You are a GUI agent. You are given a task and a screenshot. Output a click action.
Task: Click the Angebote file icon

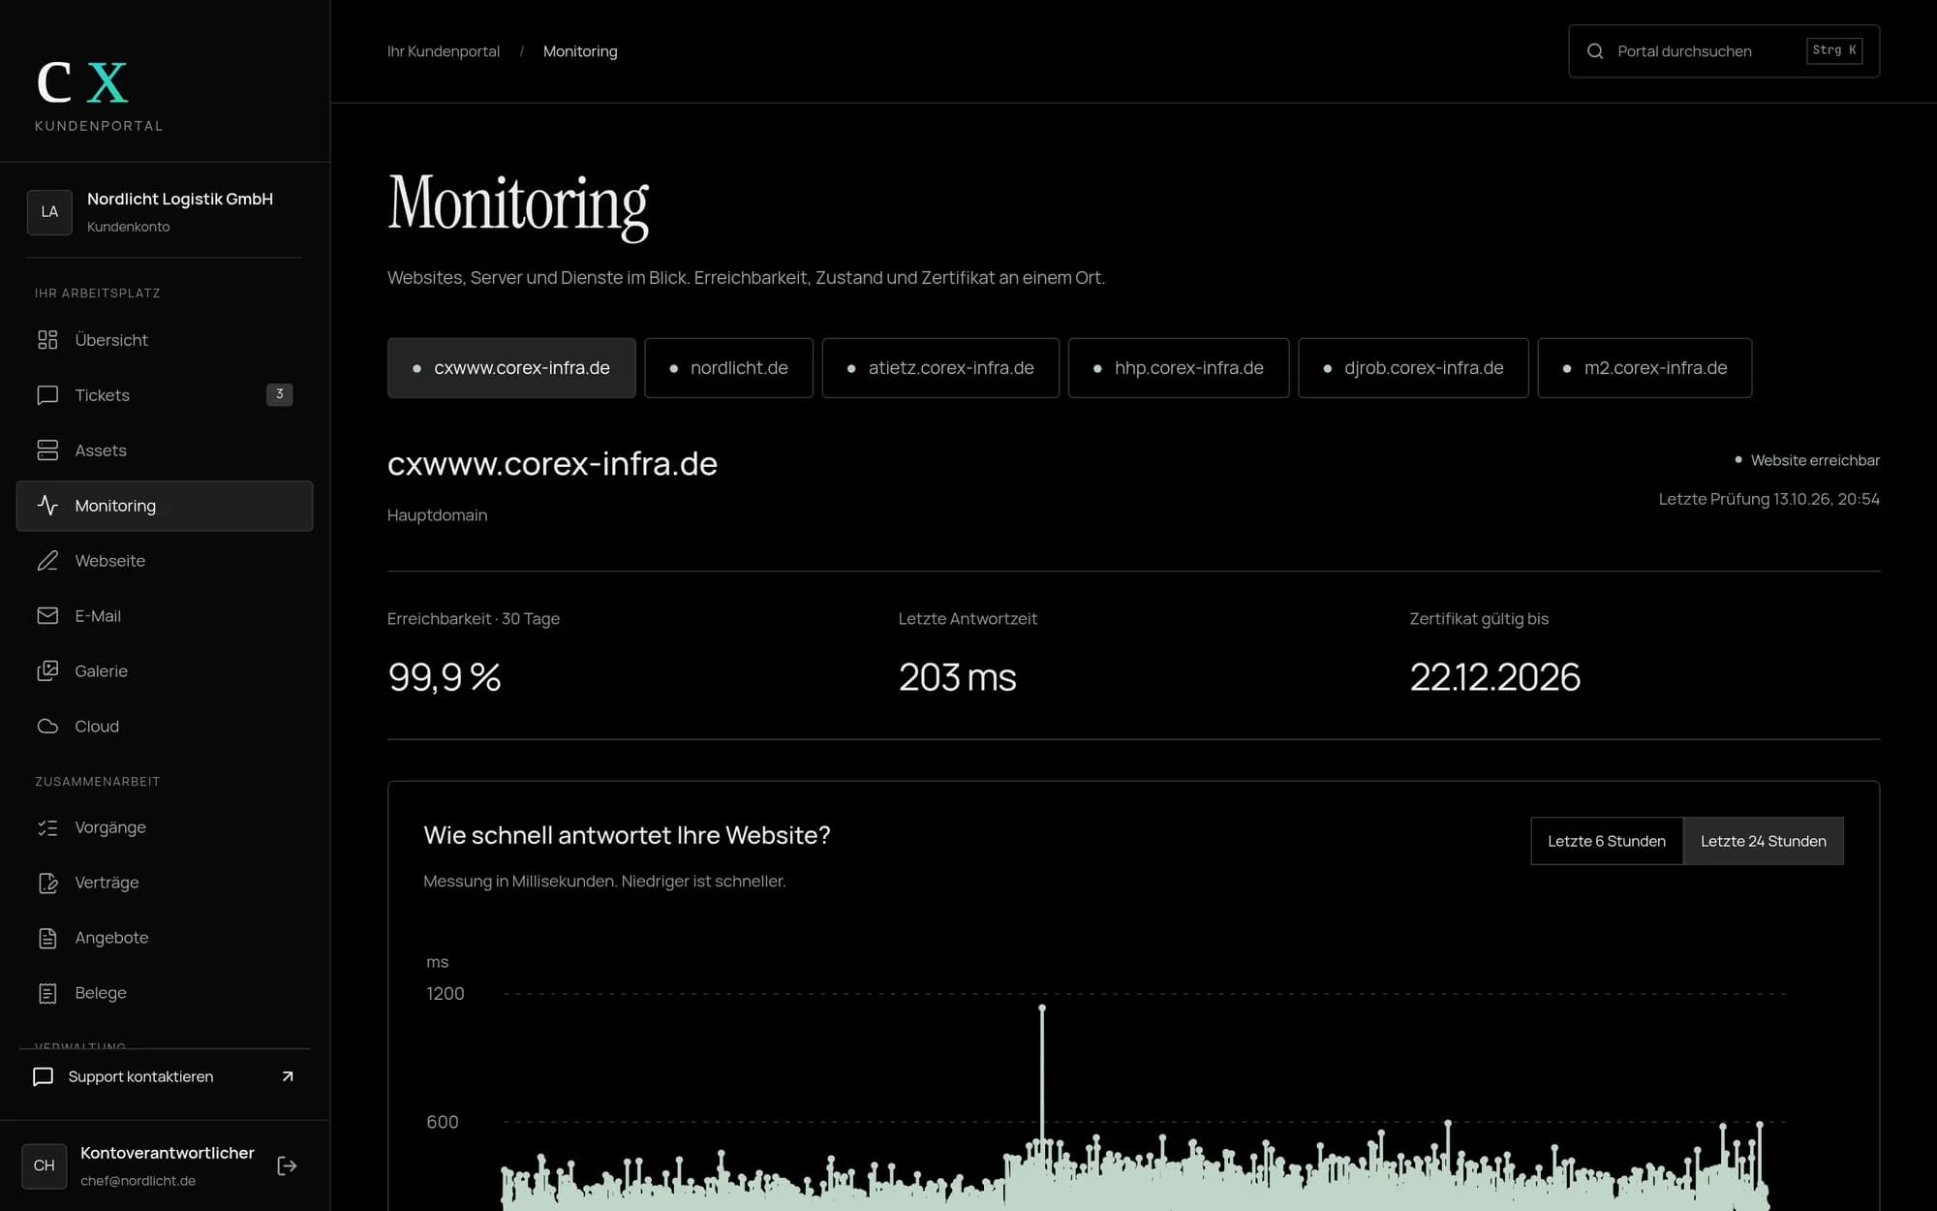47,938
